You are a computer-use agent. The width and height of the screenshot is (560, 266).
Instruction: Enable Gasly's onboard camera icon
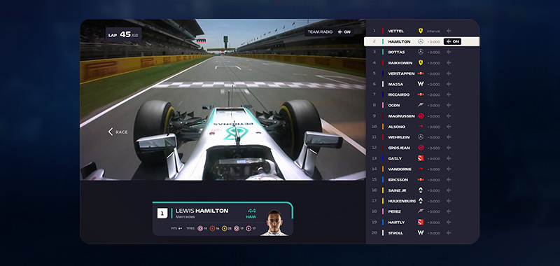(449, 158)
